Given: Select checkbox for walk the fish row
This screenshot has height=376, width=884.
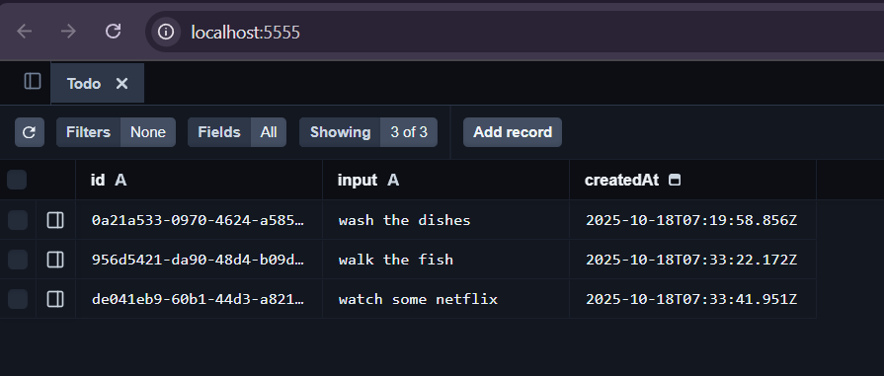Looking at the screenshot, I should pos(18,260).
